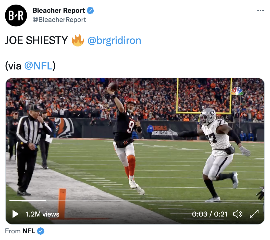Click the 1.2M views counter

pos(42,214)
